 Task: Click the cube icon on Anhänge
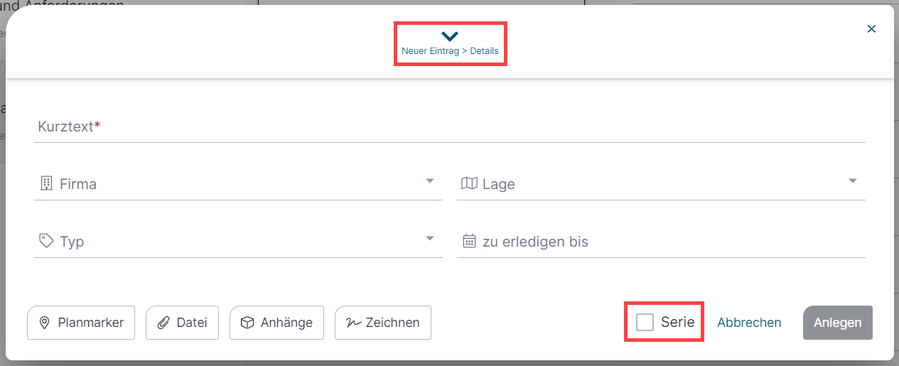(247, 323)
